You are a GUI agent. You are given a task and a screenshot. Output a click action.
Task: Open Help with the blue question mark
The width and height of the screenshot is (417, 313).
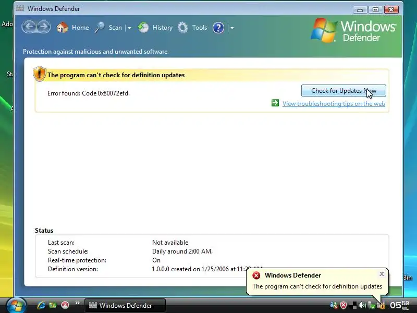(218, 28)
